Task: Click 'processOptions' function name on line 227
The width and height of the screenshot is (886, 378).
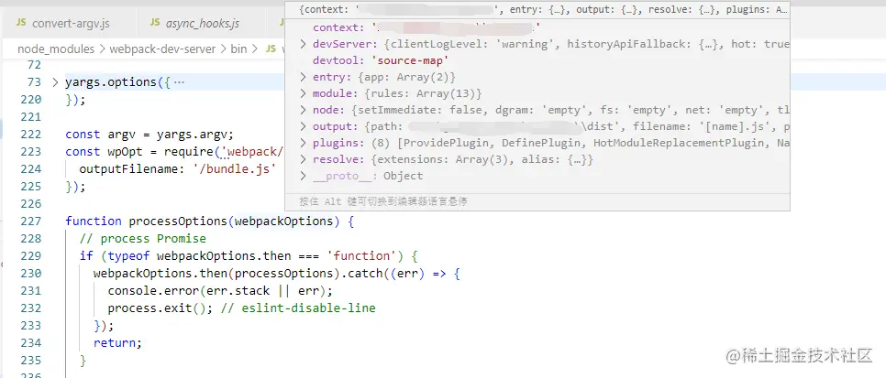Action: (x=179, y=221)
